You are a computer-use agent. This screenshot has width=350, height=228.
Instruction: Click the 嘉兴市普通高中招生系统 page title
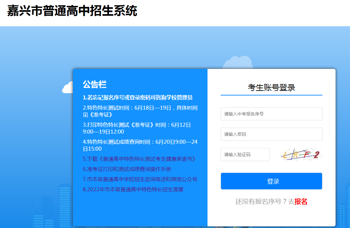pyautogui.click(x=72, y=11)
